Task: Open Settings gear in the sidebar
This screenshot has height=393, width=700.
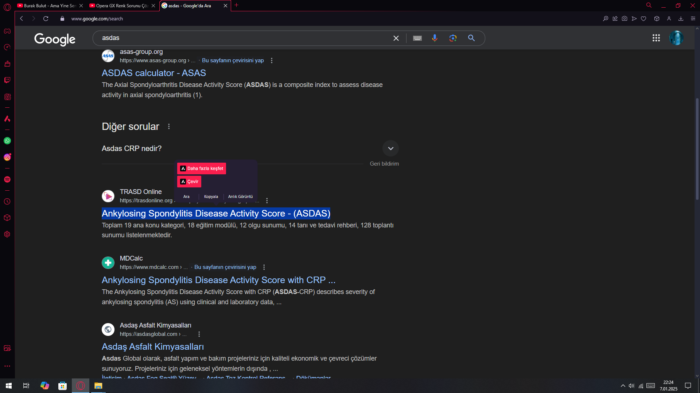Action: coord(7,234)
